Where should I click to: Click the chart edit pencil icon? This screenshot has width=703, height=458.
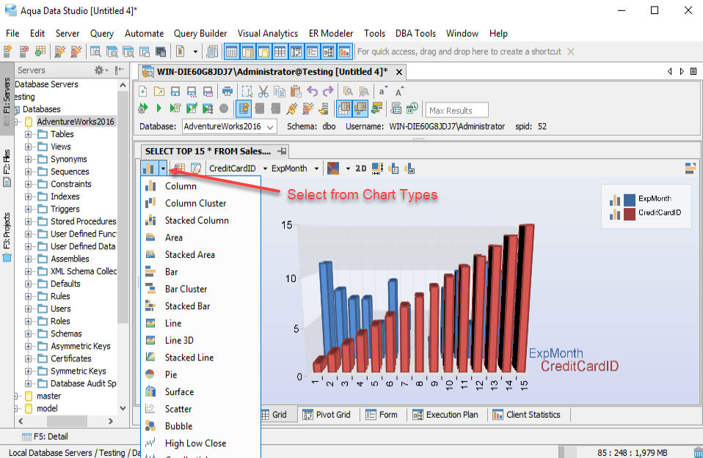(196, 169)
